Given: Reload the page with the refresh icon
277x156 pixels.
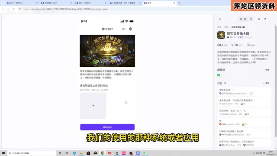Looking at the screenshot, I should [x=13, y=9].
